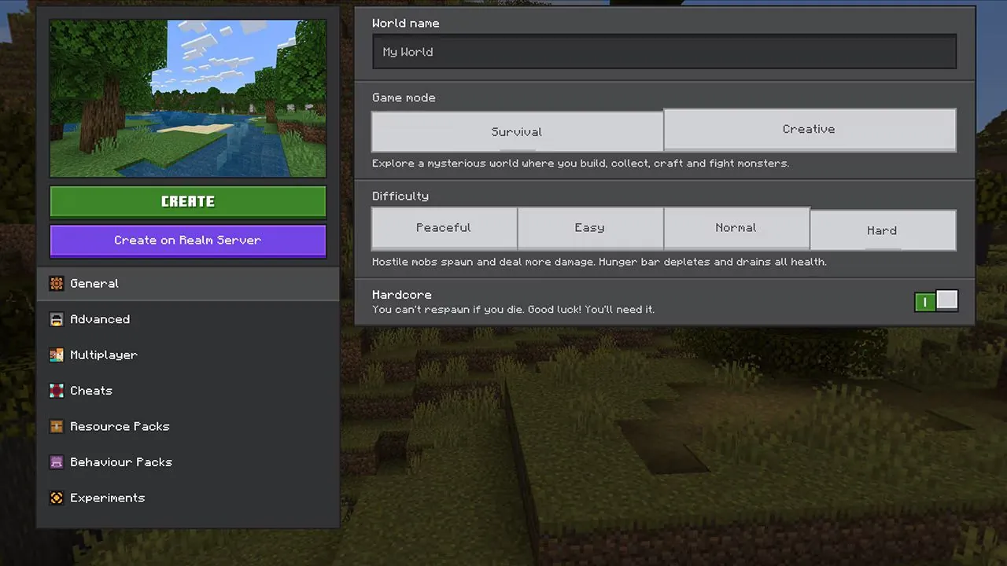Click the "Hostile mobs spawn" description text
Image resolution: width=1007 pixels, height=566 pixels.
pyautogui.click(x=599, y=262)
